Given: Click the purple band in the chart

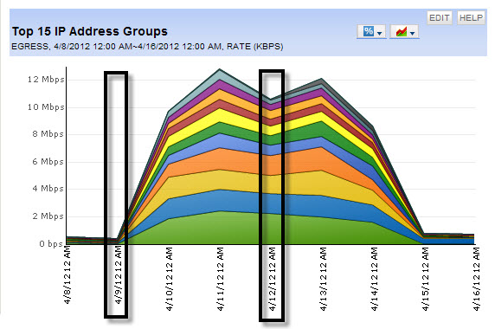Looking at the screenshot, I should 220,84.
